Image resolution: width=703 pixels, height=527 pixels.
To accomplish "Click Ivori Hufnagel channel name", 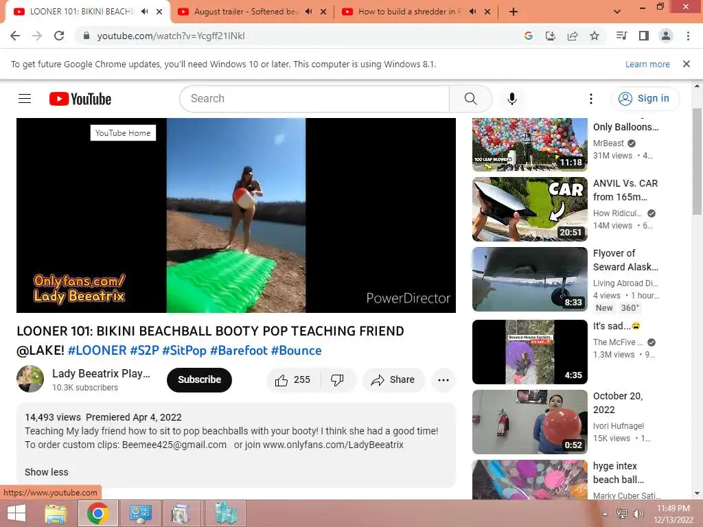I will (x=619, y=425).
